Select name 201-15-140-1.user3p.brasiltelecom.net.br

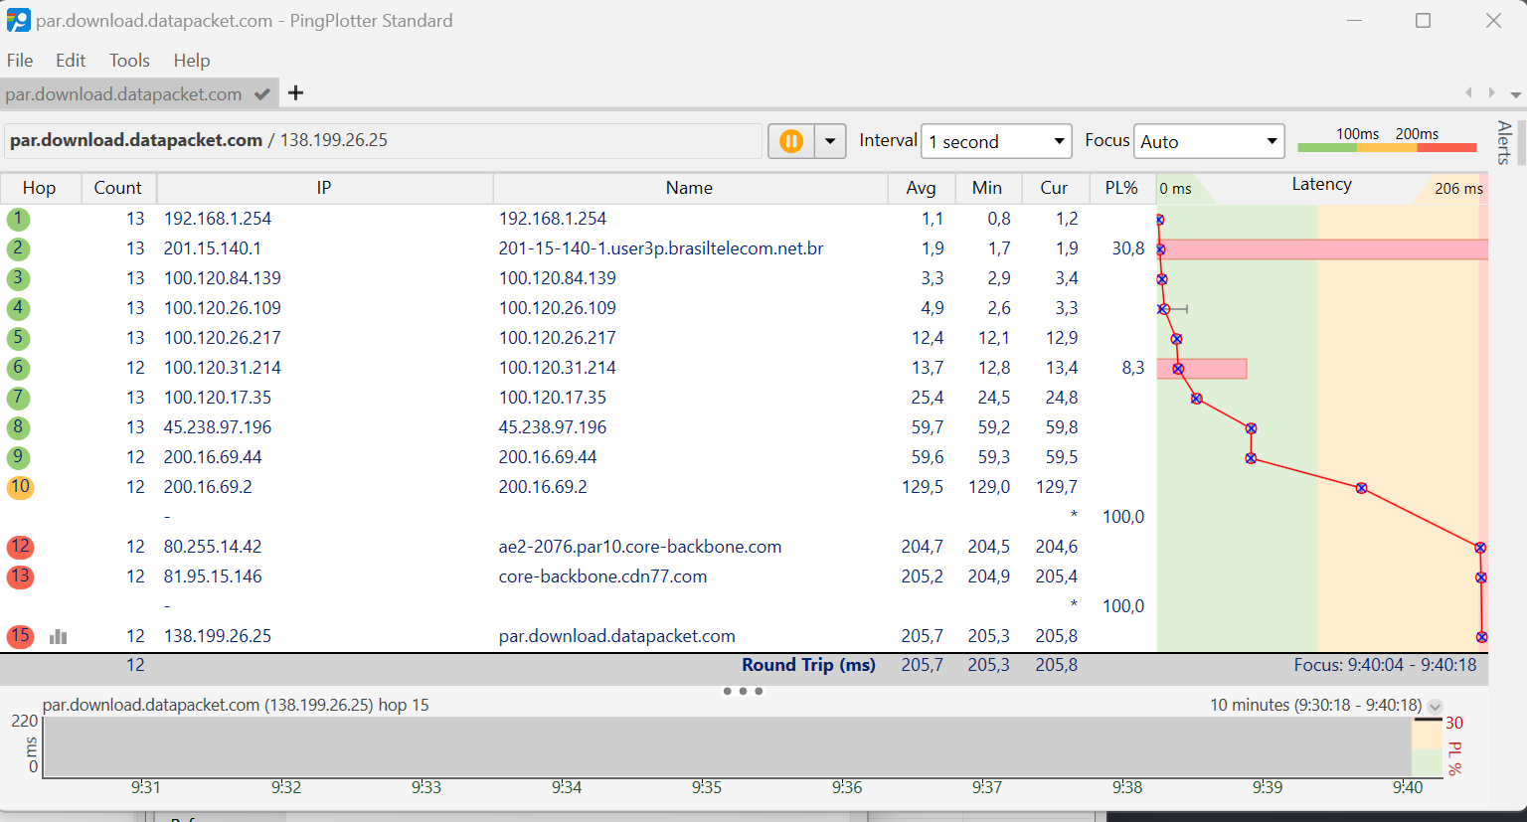[661, 248]
